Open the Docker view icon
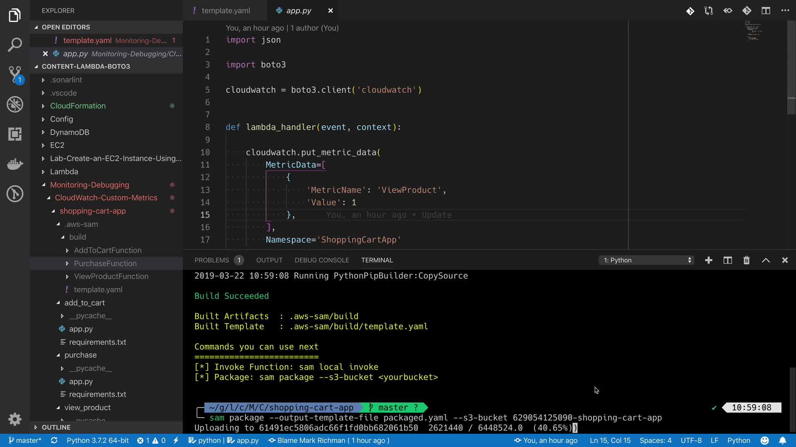796x447 pixels. click(15, 164)
